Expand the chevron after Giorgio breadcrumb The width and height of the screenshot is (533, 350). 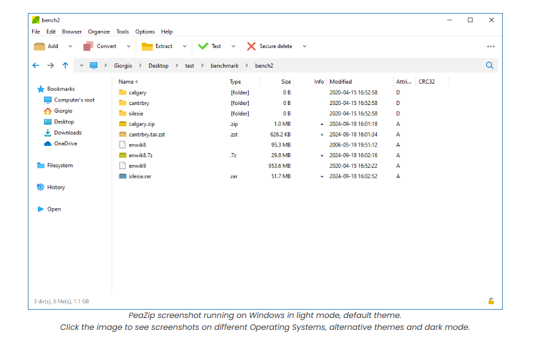tap(140, 66)
